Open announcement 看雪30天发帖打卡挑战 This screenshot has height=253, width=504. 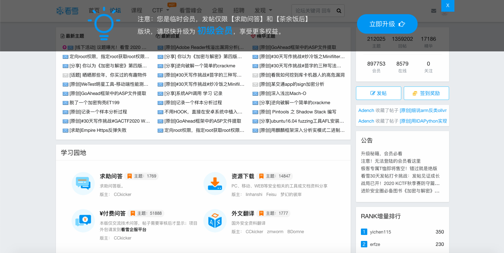400,176
